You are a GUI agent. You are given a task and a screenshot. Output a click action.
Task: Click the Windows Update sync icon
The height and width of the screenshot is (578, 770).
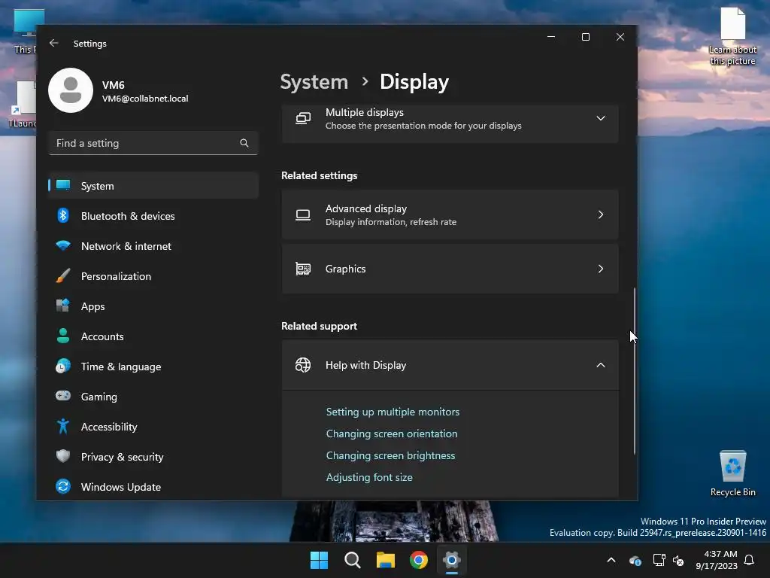click(63, 486)
